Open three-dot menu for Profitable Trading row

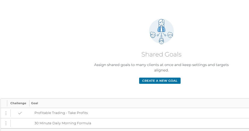6,113
